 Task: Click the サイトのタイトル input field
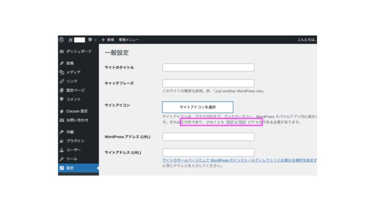[208, 68]
